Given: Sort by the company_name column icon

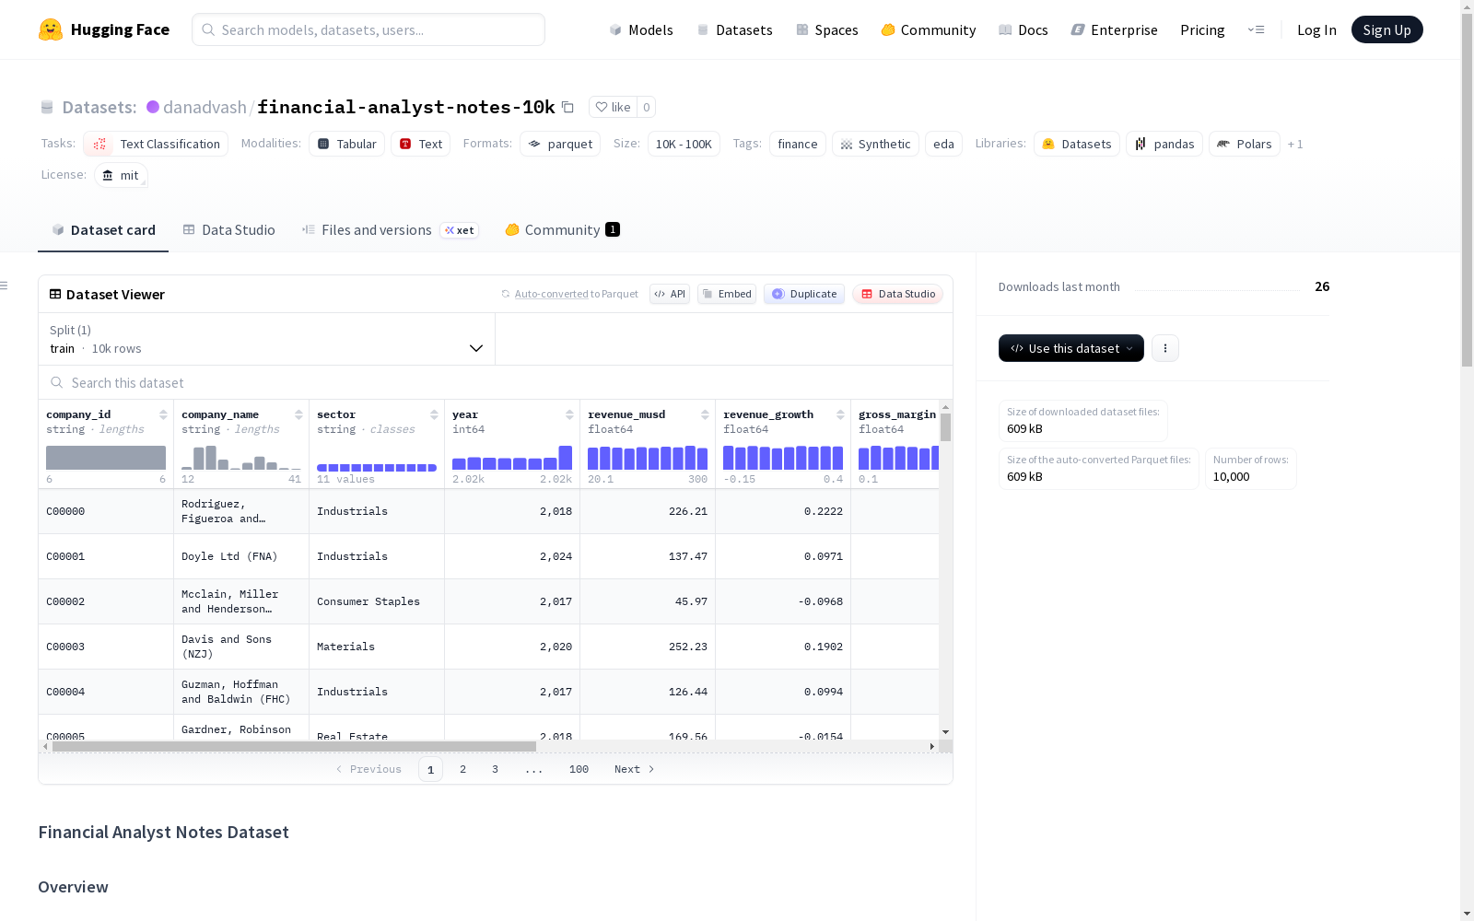Looking at the screenshot, I should pos(298,414).
